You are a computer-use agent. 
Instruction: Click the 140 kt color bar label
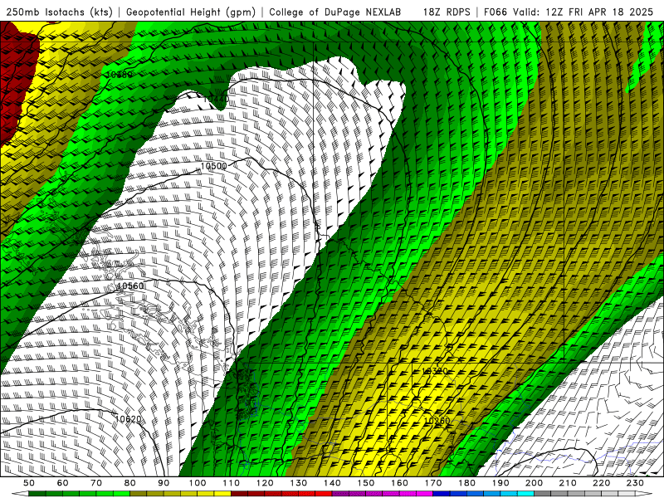pyautogui.click(x=333, y=483)
